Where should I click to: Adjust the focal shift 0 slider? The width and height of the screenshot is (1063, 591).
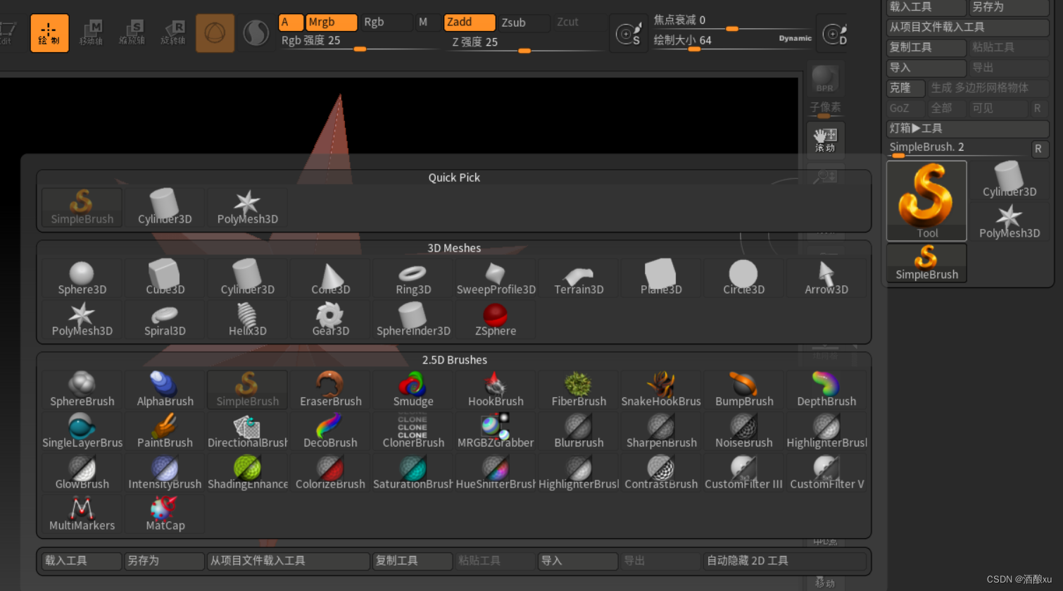[x=732, y=21]
